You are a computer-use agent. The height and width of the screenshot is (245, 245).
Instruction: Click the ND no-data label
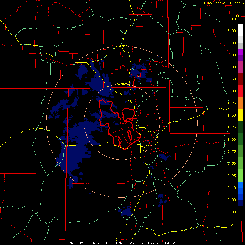click(234, 212)
